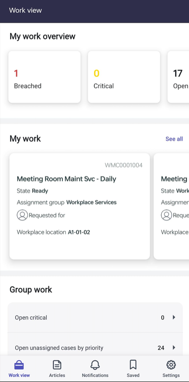Click the See all link
Viewport: 189px width, 382px height.
pyautogui.click(x=174, y=139)
